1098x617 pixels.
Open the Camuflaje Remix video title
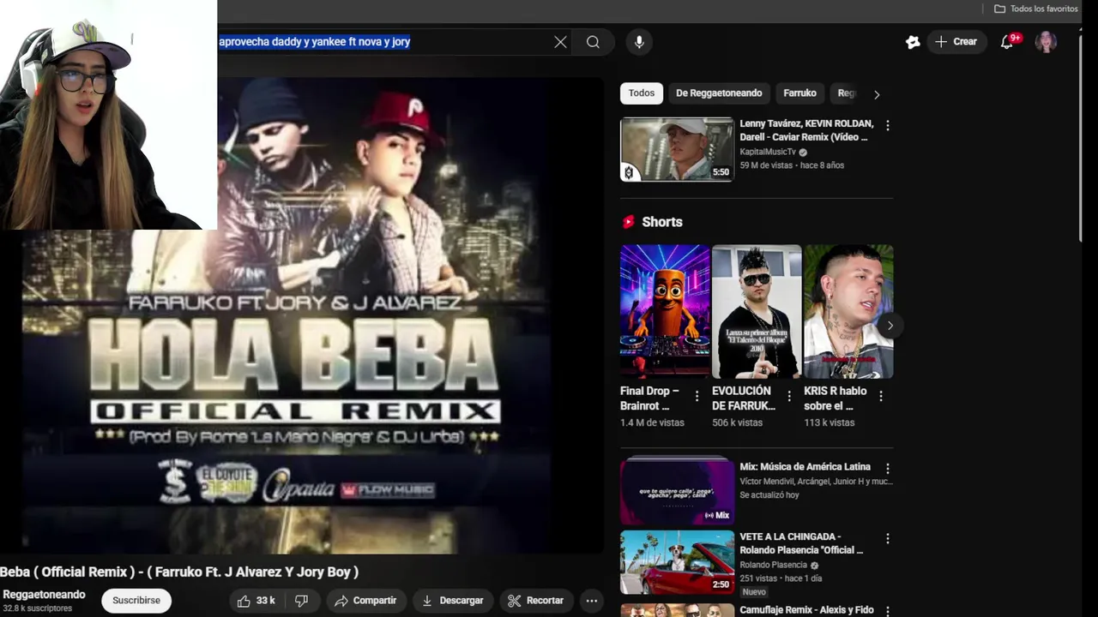point(806,610)
